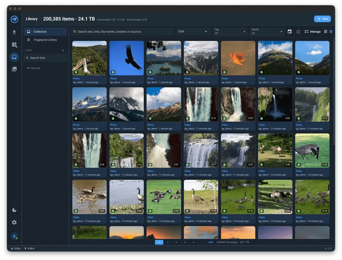Go to page 4 in pagination
Screen dimensions: 342x260
[185, 242]
